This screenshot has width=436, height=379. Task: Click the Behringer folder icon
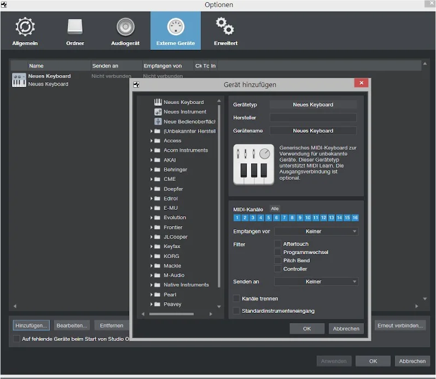157,169
